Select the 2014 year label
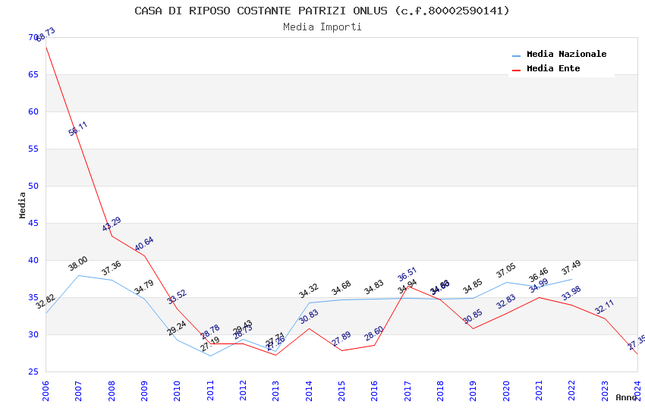Screen dimensions: 645x417 (x=309, y=390)
